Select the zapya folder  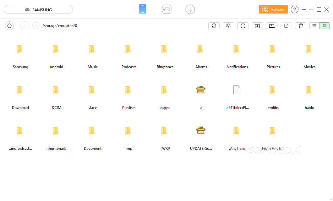165,97
